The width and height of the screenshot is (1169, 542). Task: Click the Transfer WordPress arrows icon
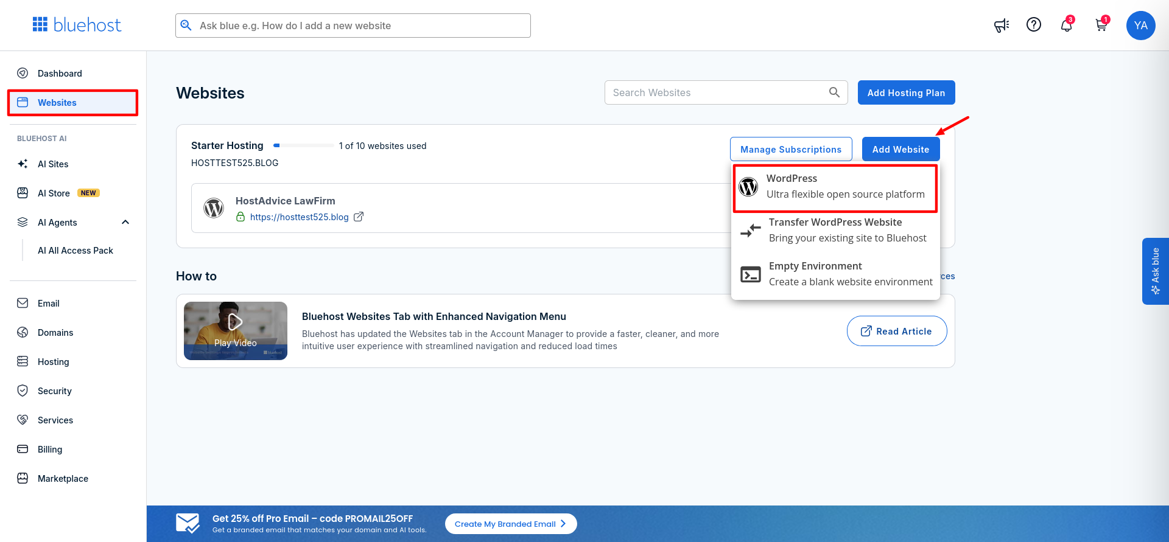coord(751,230)
